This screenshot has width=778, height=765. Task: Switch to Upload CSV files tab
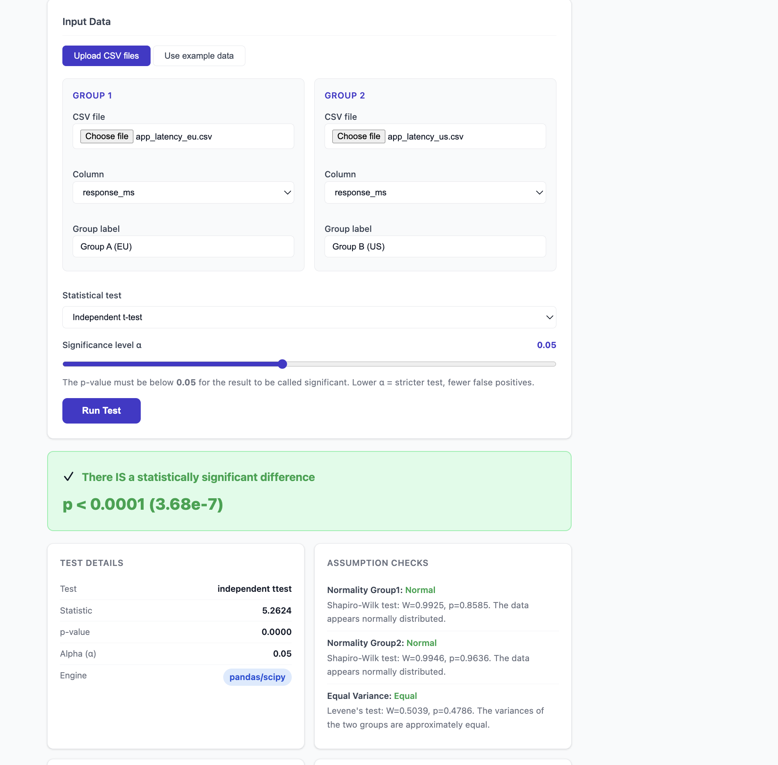click(x=106, y=56)
